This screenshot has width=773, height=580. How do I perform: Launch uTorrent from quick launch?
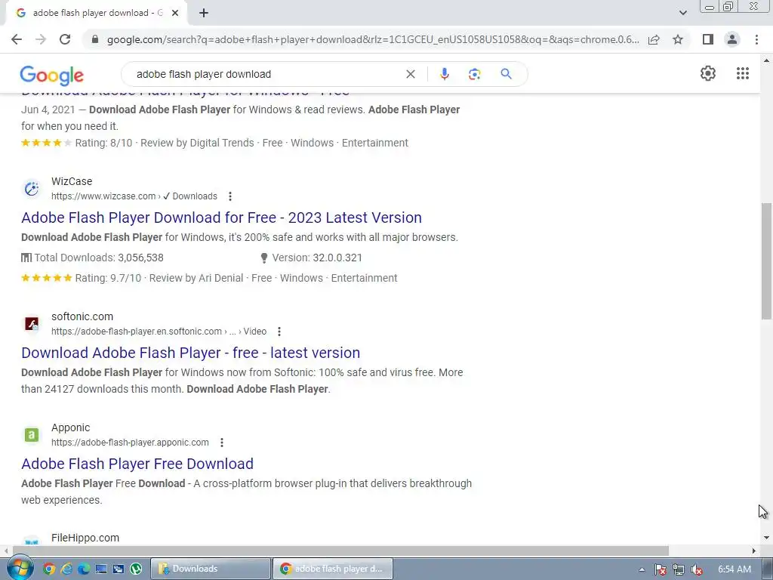(136, 569)
